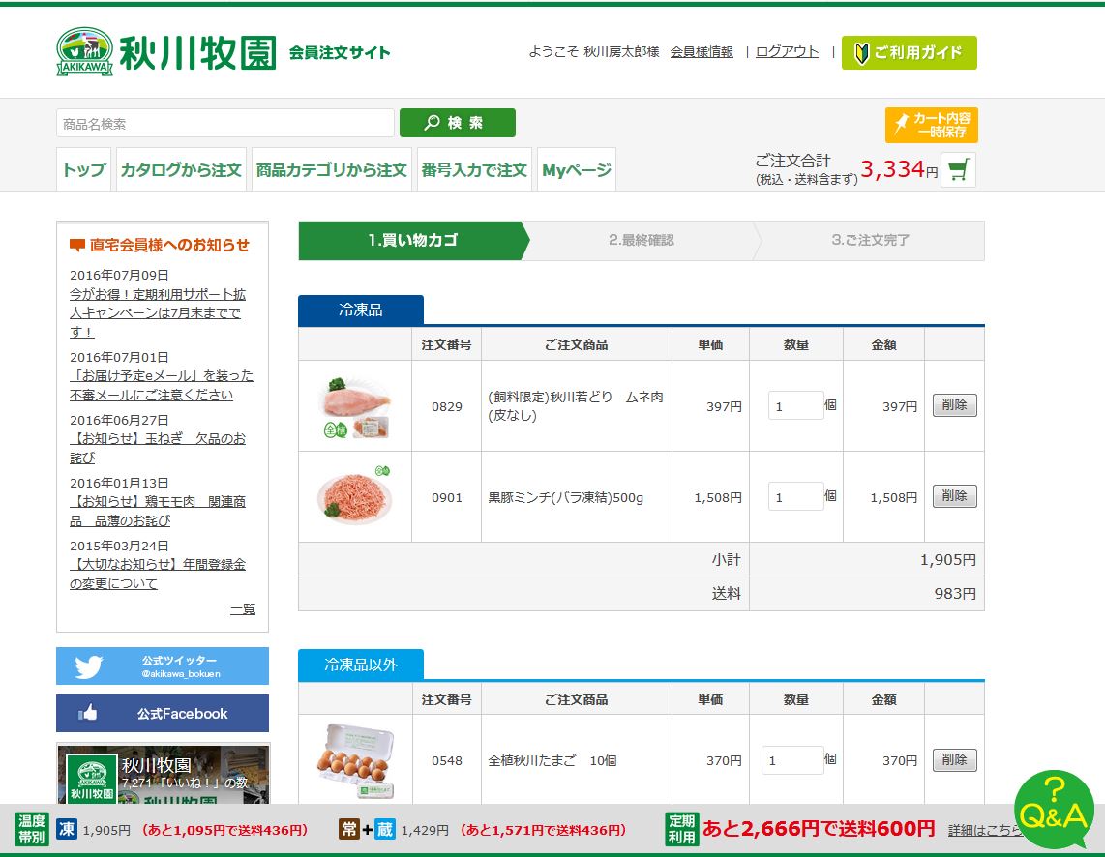This screenshot has height=857, width=1105.
Task: Open the 黒豚ミンチ product image
Action: [x=354, y=496]
